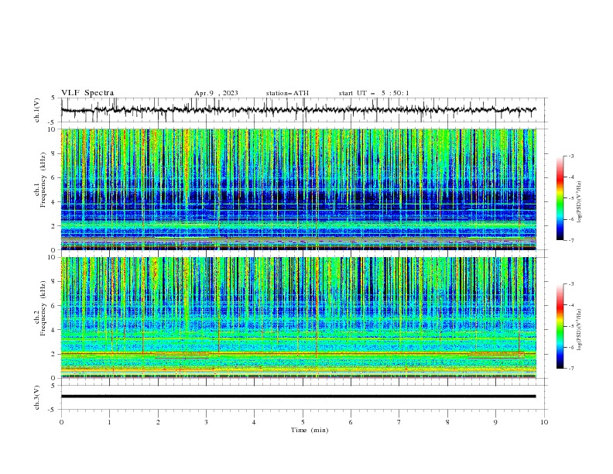Click the ch.1 spectrogram color scale bar
This screenshot has width=613, height=474.
560,198
